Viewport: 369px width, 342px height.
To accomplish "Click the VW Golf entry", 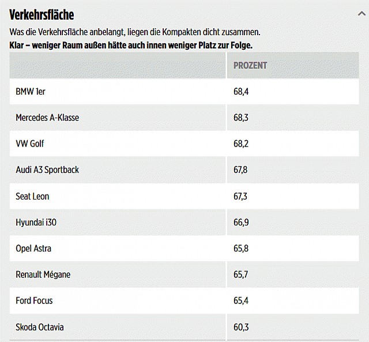I will [x=30, y=144].
